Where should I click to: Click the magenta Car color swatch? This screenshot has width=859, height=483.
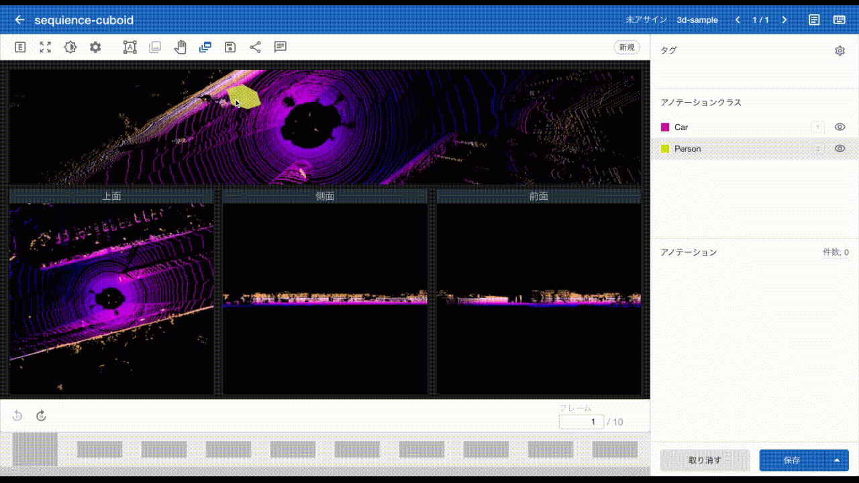(x=665, y=127)
